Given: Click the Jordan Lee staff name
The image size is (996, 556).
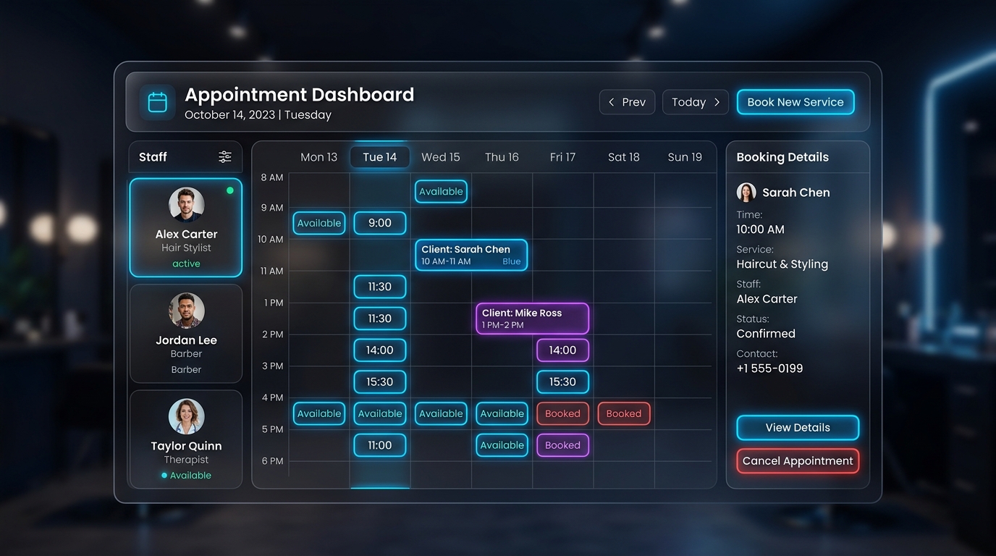Looking at the screenshot, I should [186, 340].
